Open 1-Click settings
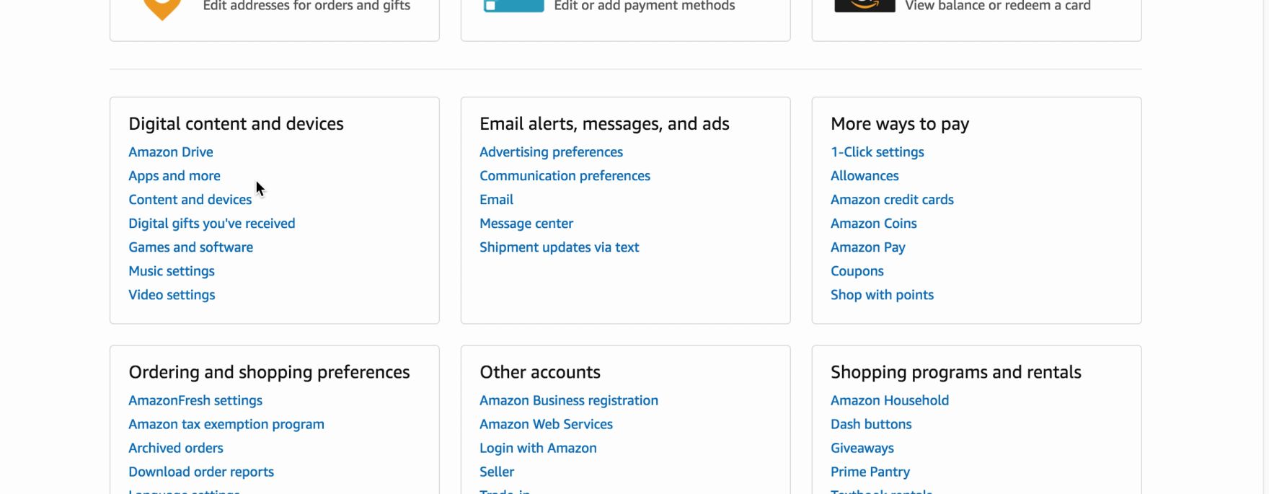Image resolution: width=1269 pixels, height=494 pixels. click(877, 152)
